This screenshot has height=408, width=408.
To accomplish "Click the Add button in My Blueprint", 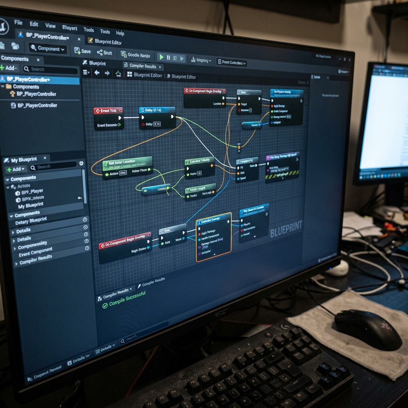I will point(16,169).
